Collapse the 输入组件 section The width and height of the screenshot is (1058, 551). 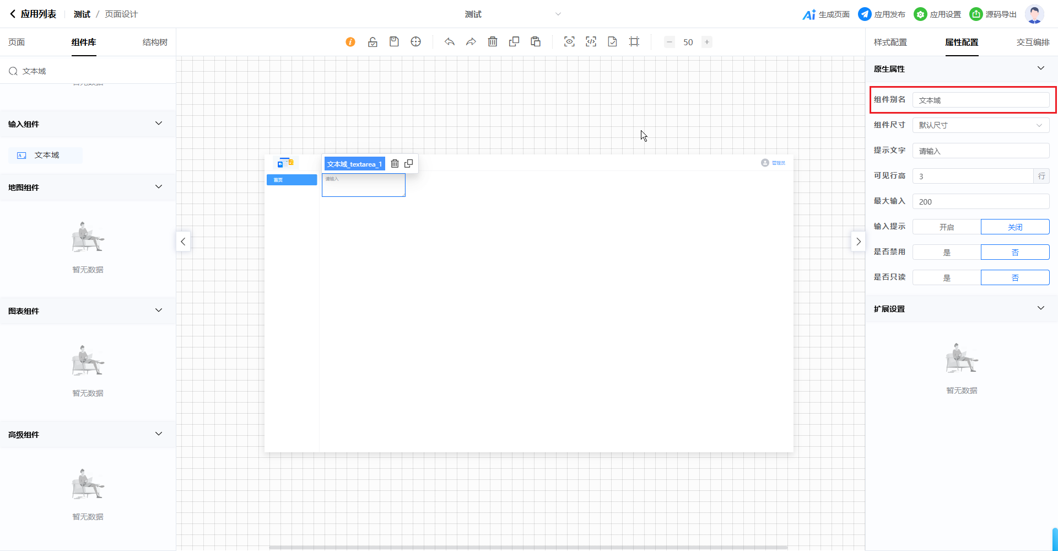[x=159, y=124]
